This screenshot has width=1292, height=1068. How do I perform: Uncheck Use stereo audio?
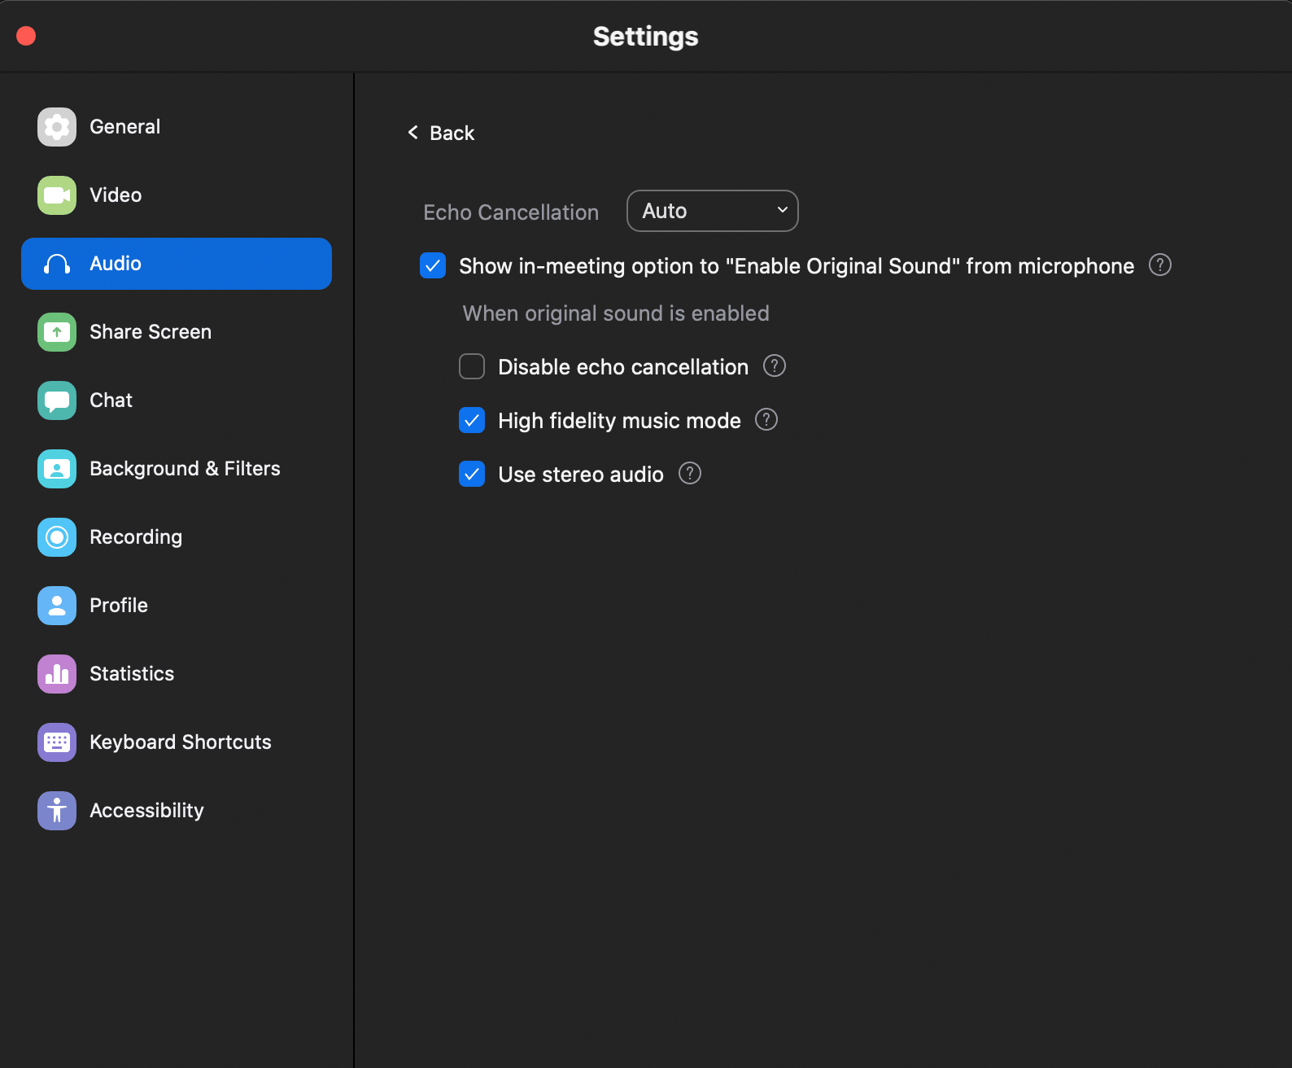point(472,474)
